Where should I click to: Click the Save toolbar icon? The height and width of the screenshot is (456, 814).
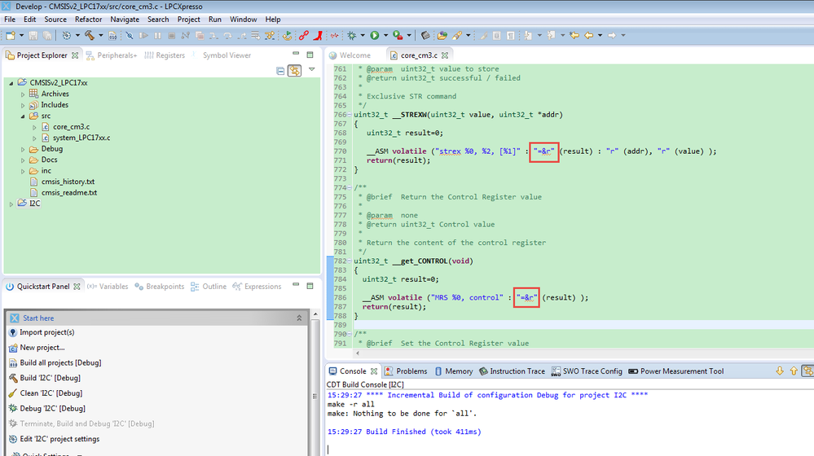(x=33, y=35)
